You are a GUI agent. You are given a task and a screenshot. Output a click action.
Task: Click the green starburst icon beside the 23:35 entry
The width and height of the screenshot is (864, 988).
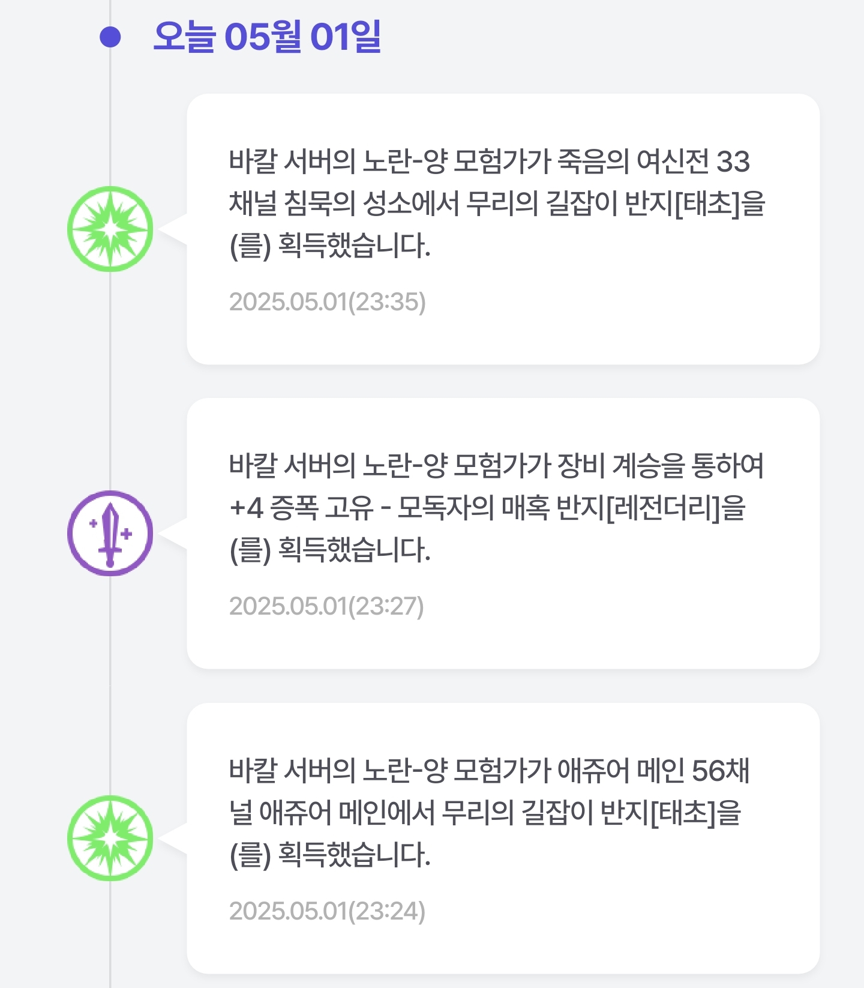tap(110, 229)
